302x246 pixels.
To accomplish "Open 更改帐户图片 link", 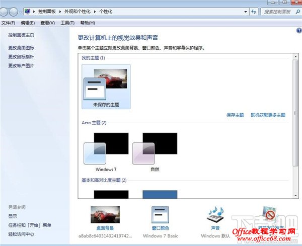I will (x=21, y=65).
